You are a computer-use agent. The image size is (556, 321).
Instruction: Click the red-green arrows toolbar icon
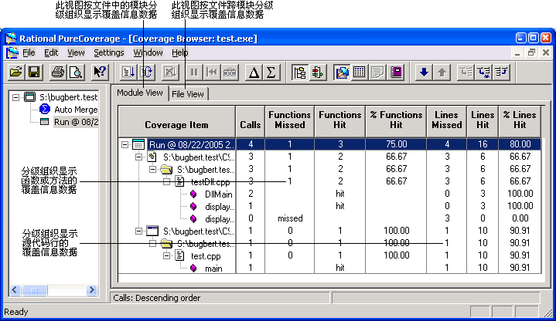(x=317, y=73)
